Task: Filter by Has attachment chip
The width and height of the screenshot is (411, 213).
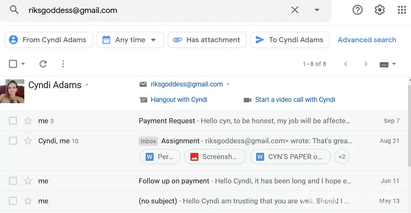Action: 207,40
